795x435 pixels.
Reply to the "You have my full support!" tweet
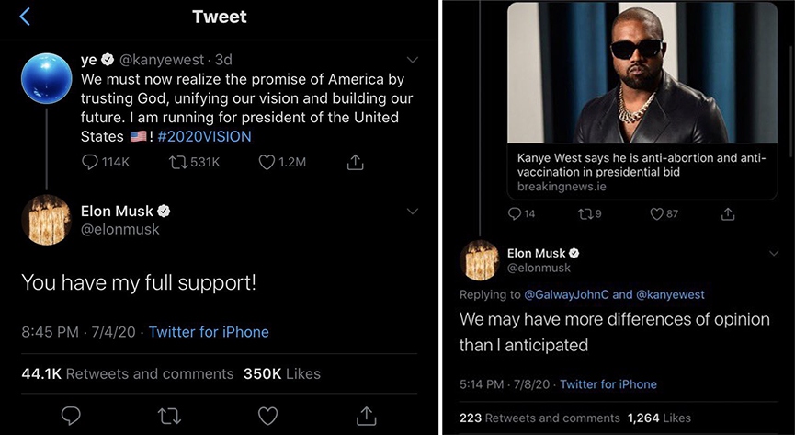pyautogui.click(x=71, y=416)
